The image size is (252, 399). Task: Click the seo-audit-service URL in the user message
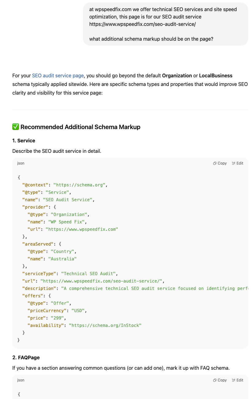[x=143, y=24]
